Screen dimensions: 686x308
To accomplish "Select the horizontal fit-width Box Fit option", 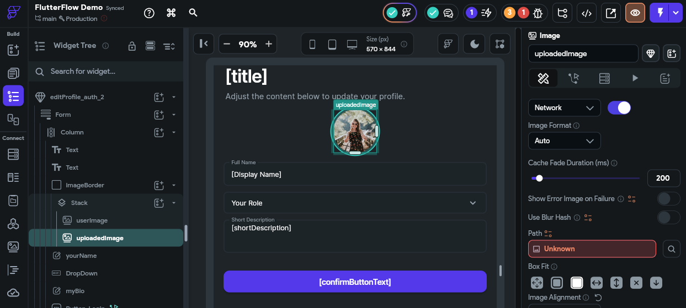I will [597, 283].
